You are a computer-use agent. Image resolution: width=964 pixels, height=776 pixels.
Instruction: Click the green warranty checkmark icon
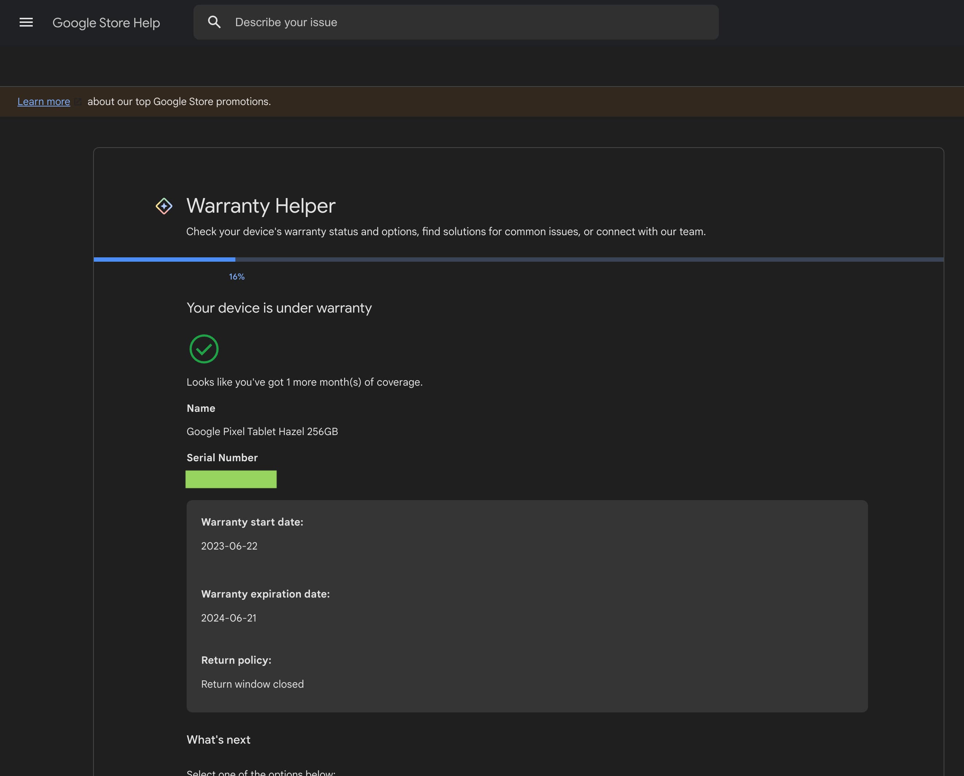[x=204, y=349]
